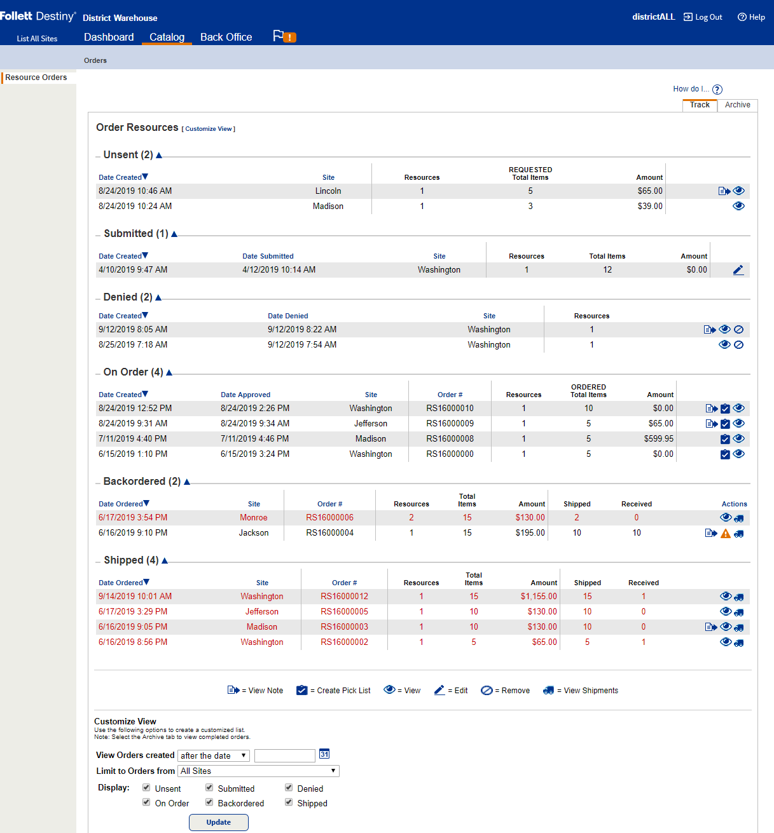Create pick list for order RS16000000
This screenshot has height=833, width=774.
tap(725, 454)
